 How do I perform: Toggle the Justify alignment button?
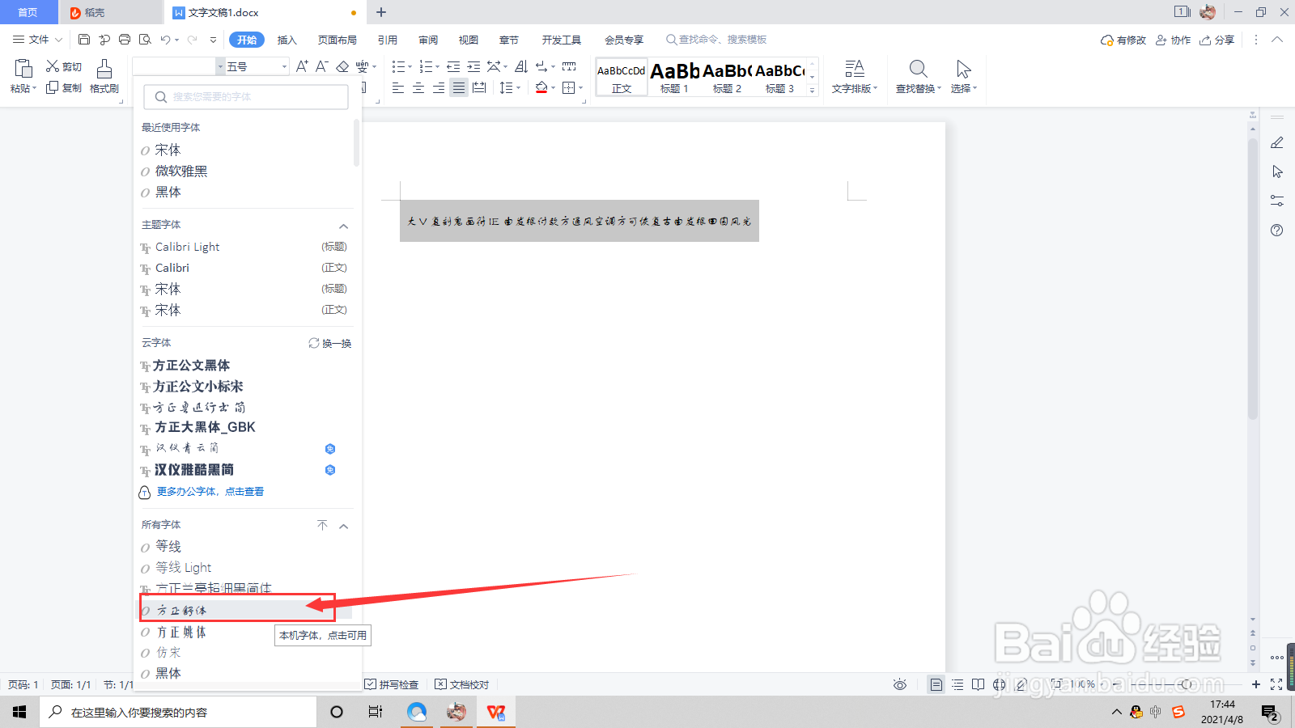tap(459, 87)
